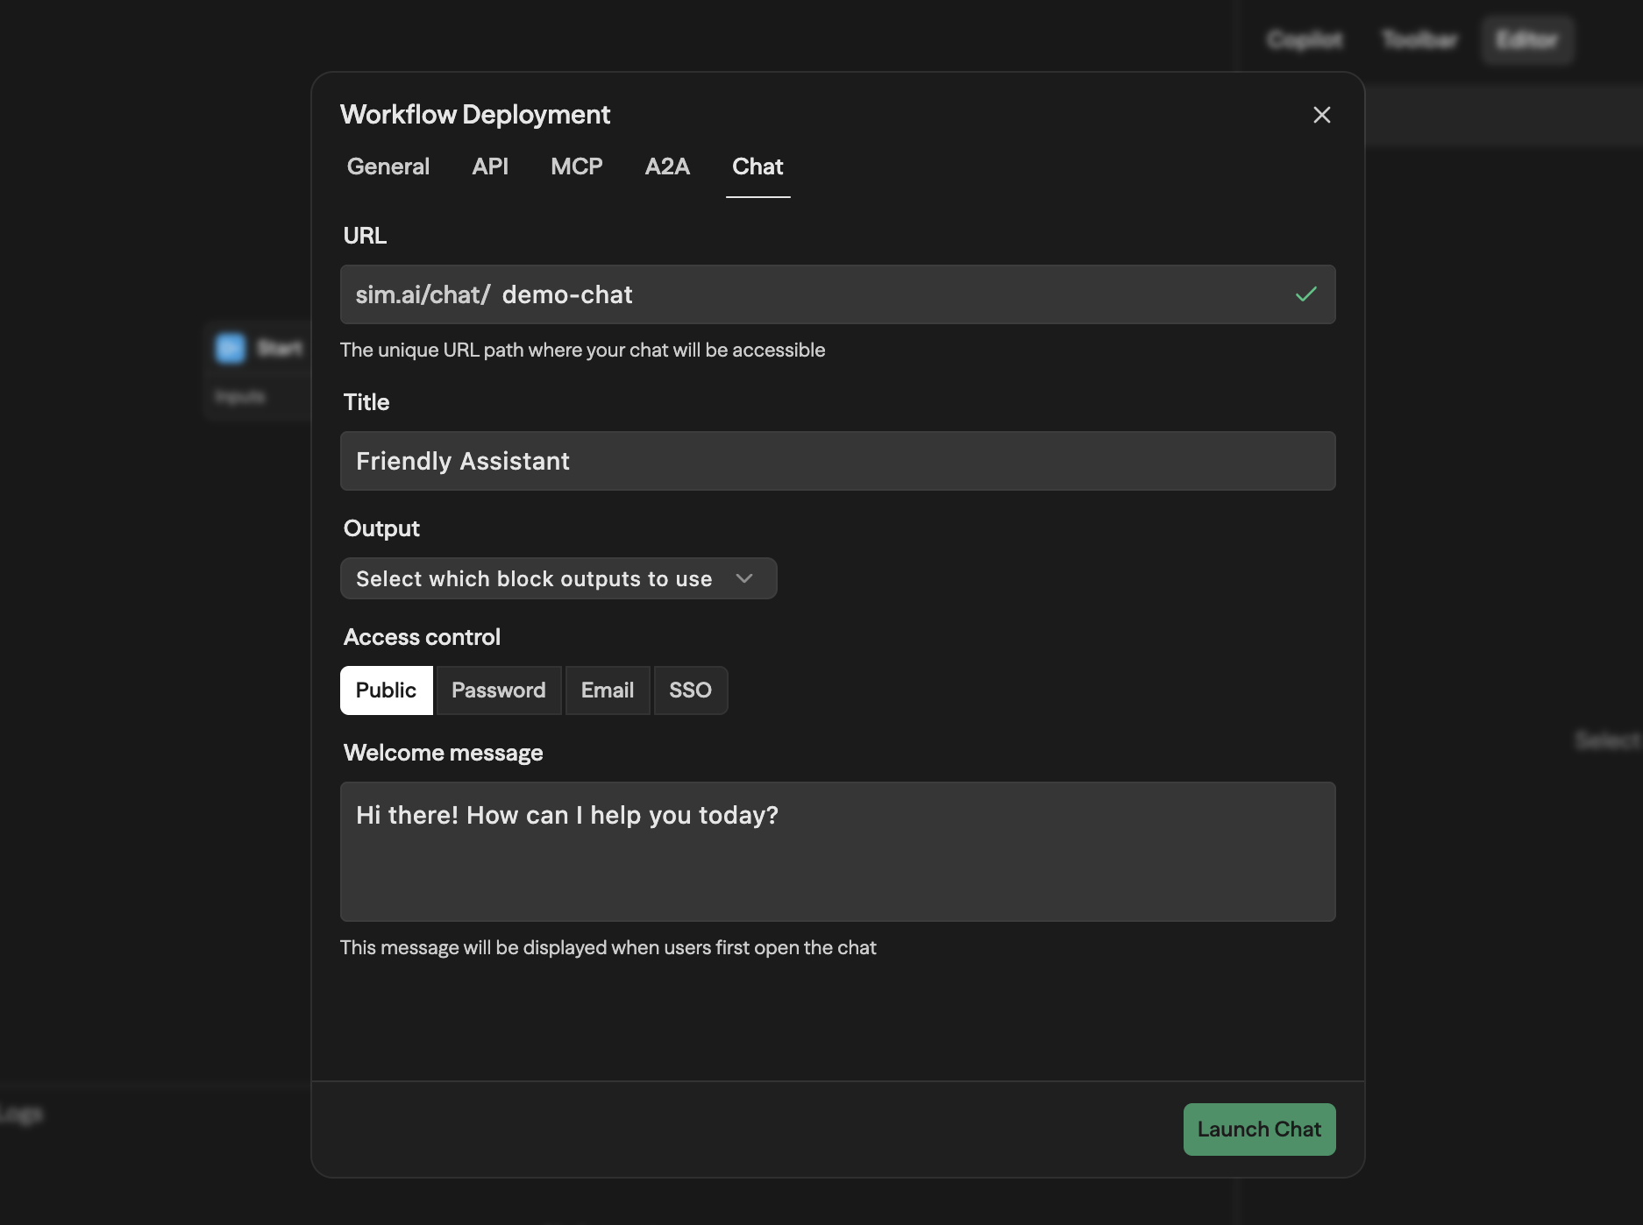
Task: Click the Launch Chat button
Action: (x=1259, y=1129)
